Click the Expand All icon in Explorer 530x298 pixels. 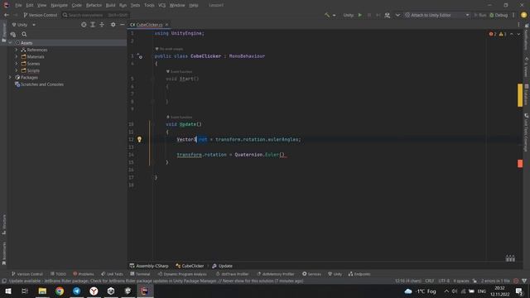pyautogui.click(x=93, y=25)
